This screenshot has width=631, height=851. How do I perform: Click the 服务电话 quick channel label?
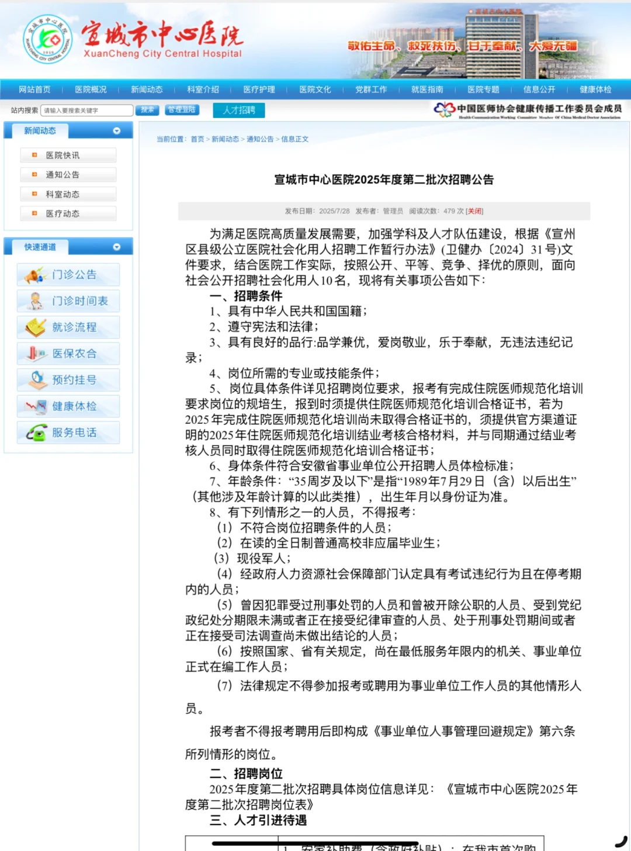[x=74, y=433]
